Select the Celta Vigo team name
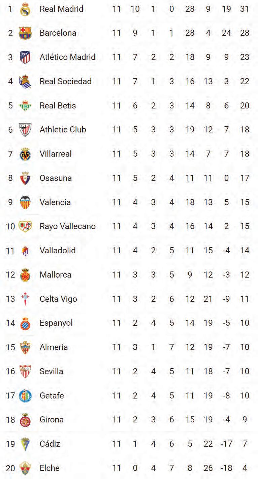This screenshot has width=258, height=479. pos(58,299)
